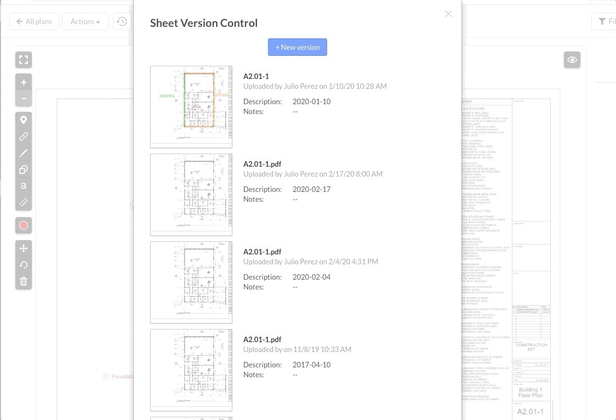Select the move/pan tool
Viewport: 616px width, 420px height.
click(24, 248)
